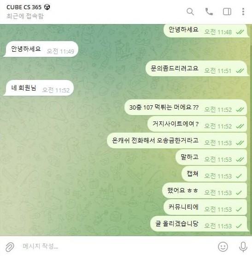Open the emoji picker
The image size is (252, 256).
[223, 247]
